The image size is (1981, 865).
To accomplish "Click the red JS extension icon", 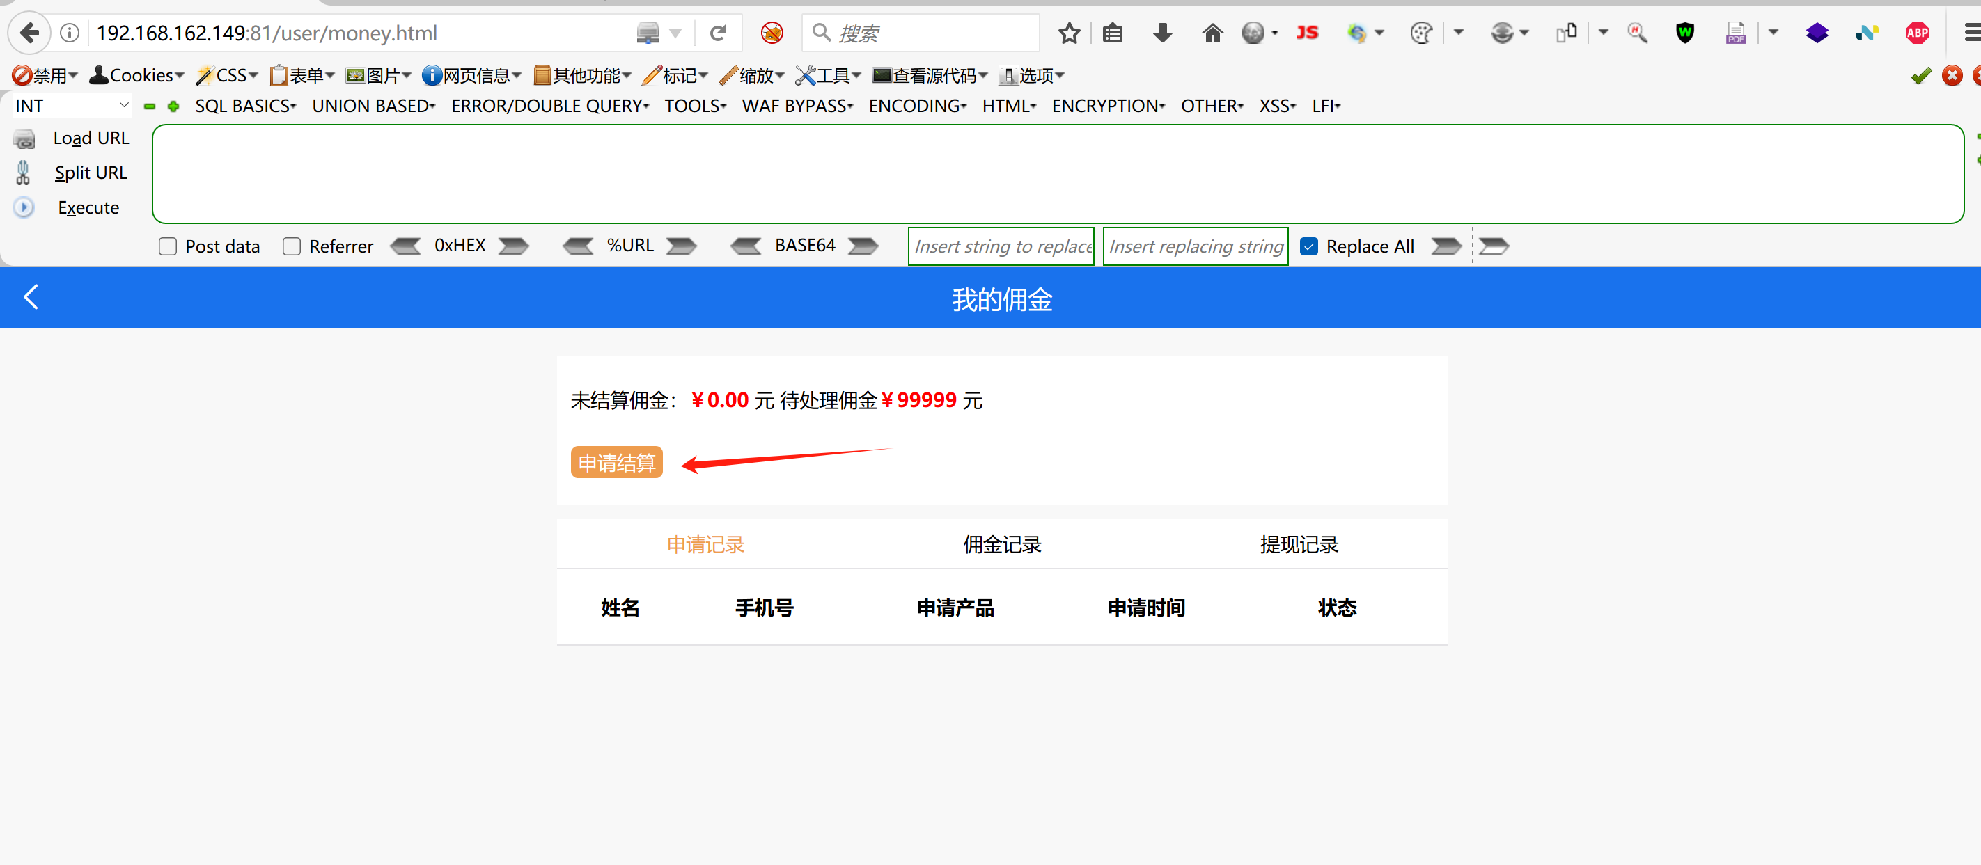I will [1306, 33].
